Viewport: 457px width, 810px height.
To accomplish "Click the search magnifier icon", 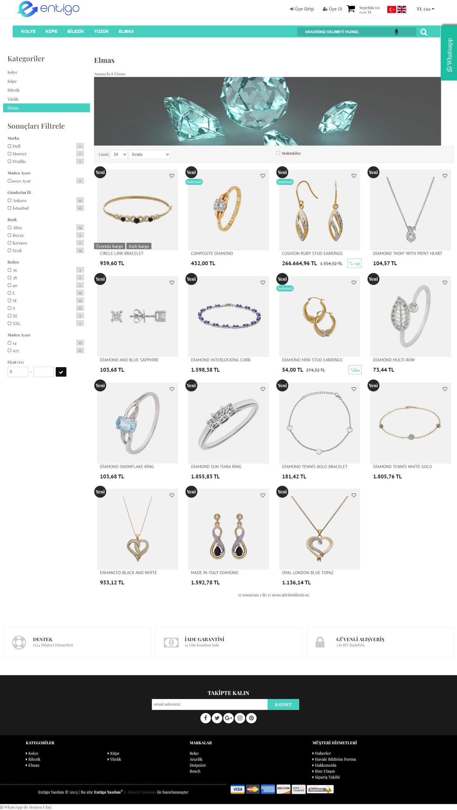I will (x=423, y=32).
